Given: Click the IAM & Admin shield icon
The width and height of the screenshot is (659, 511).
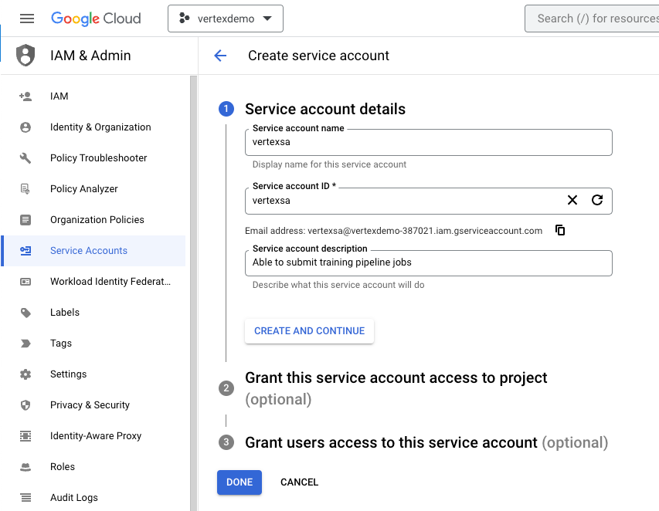Looking at the screenshot, I should (25, 56).
